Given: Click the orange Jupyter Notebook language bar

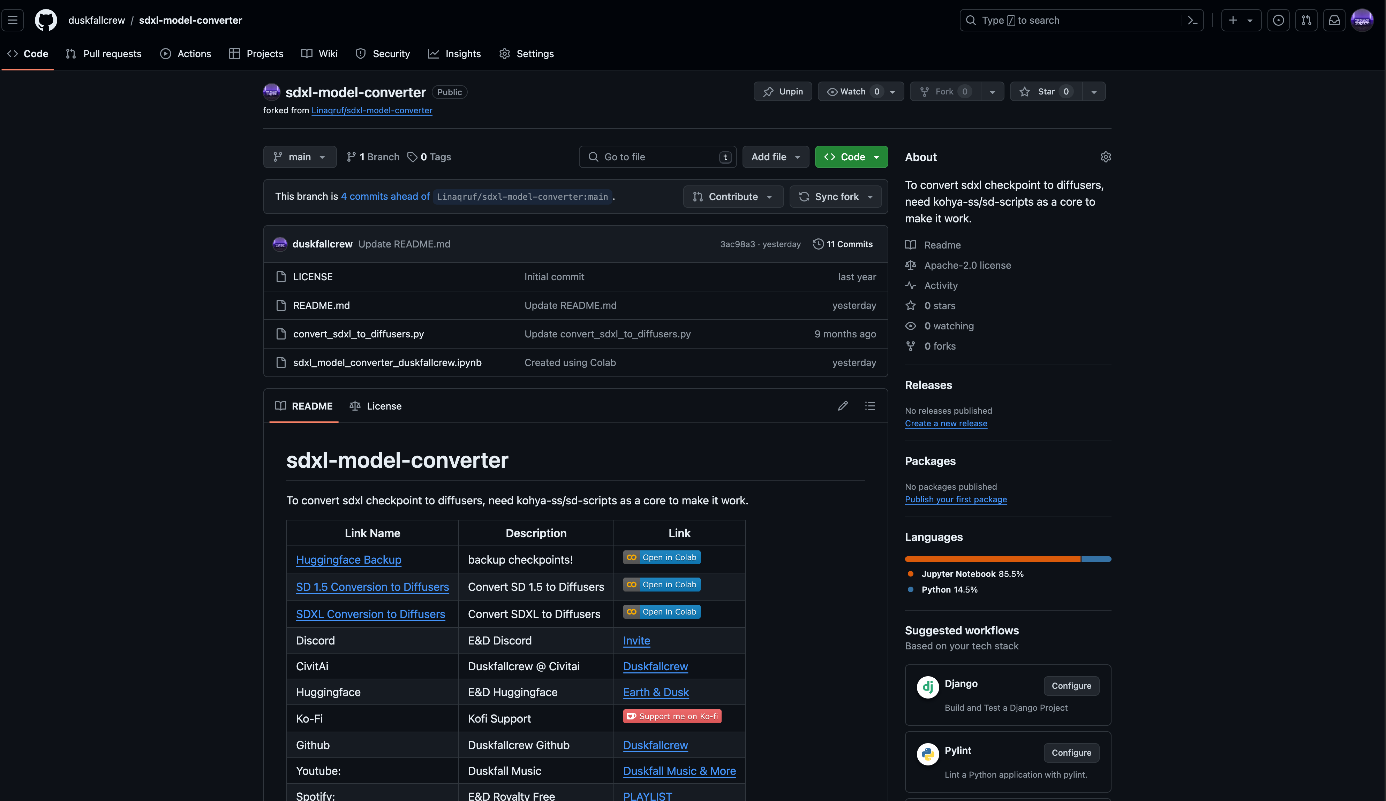Looking at the screenshot, I should pyautogui.click(x=992, y=559).
